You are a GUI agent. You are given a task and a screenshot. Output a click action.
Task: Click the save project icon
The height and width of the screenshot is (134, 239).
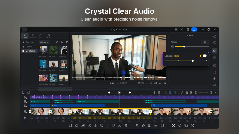pos(188,29)
